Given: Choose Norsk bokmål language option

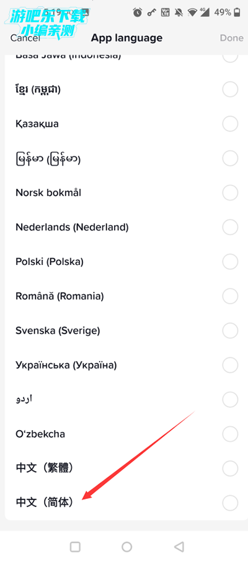Looking at the screenshot, I should point(124,193).
